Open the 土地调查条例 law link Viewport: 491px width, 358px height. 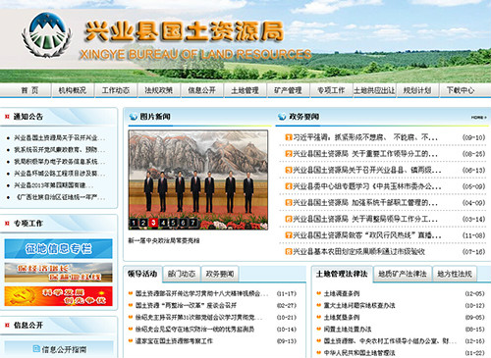pyautogui.click(x=342, y=293)
